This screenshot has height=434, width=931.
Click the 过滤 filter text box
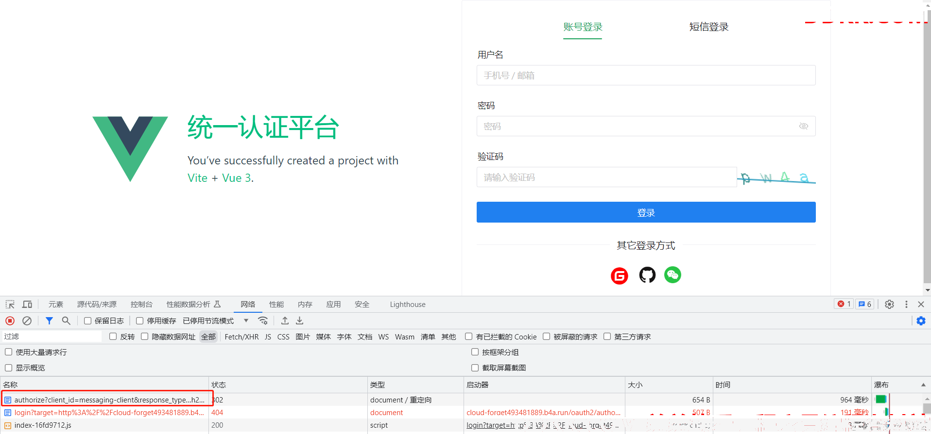click(52, 337)
